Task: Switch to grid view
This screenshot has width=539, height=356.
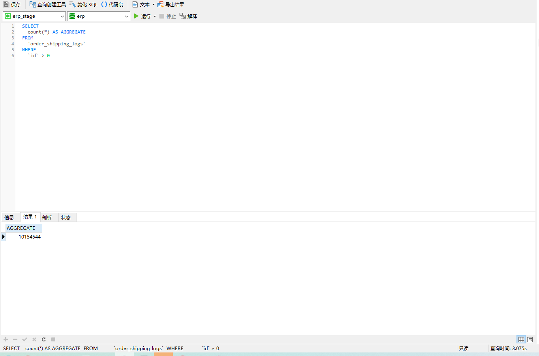Action: pos(521,339)
